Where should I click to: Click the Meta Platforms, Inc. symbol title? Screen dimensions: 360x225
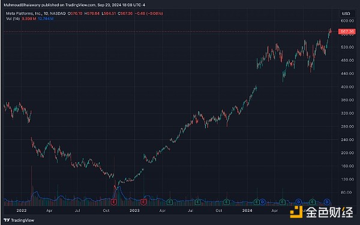pos(24,14)
